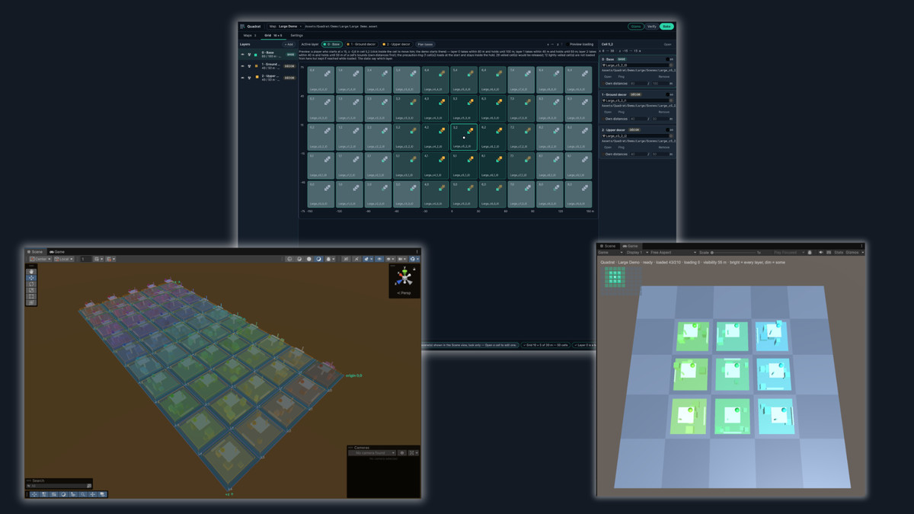Select 1 - Ground decor as active layer
This screenshot has width=914, height=514.
(x=361, y=44)
